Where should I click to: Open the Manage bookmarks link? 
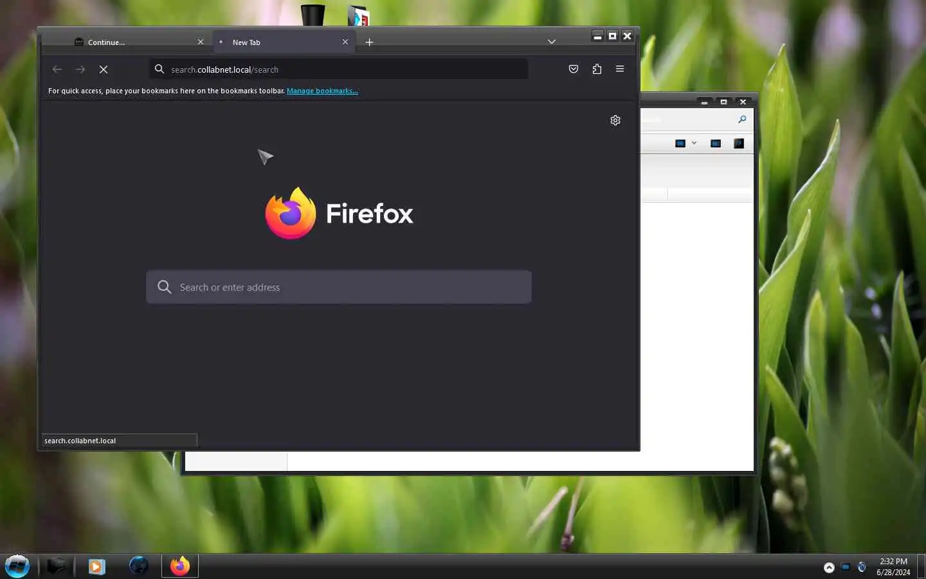tap(322, 91)
